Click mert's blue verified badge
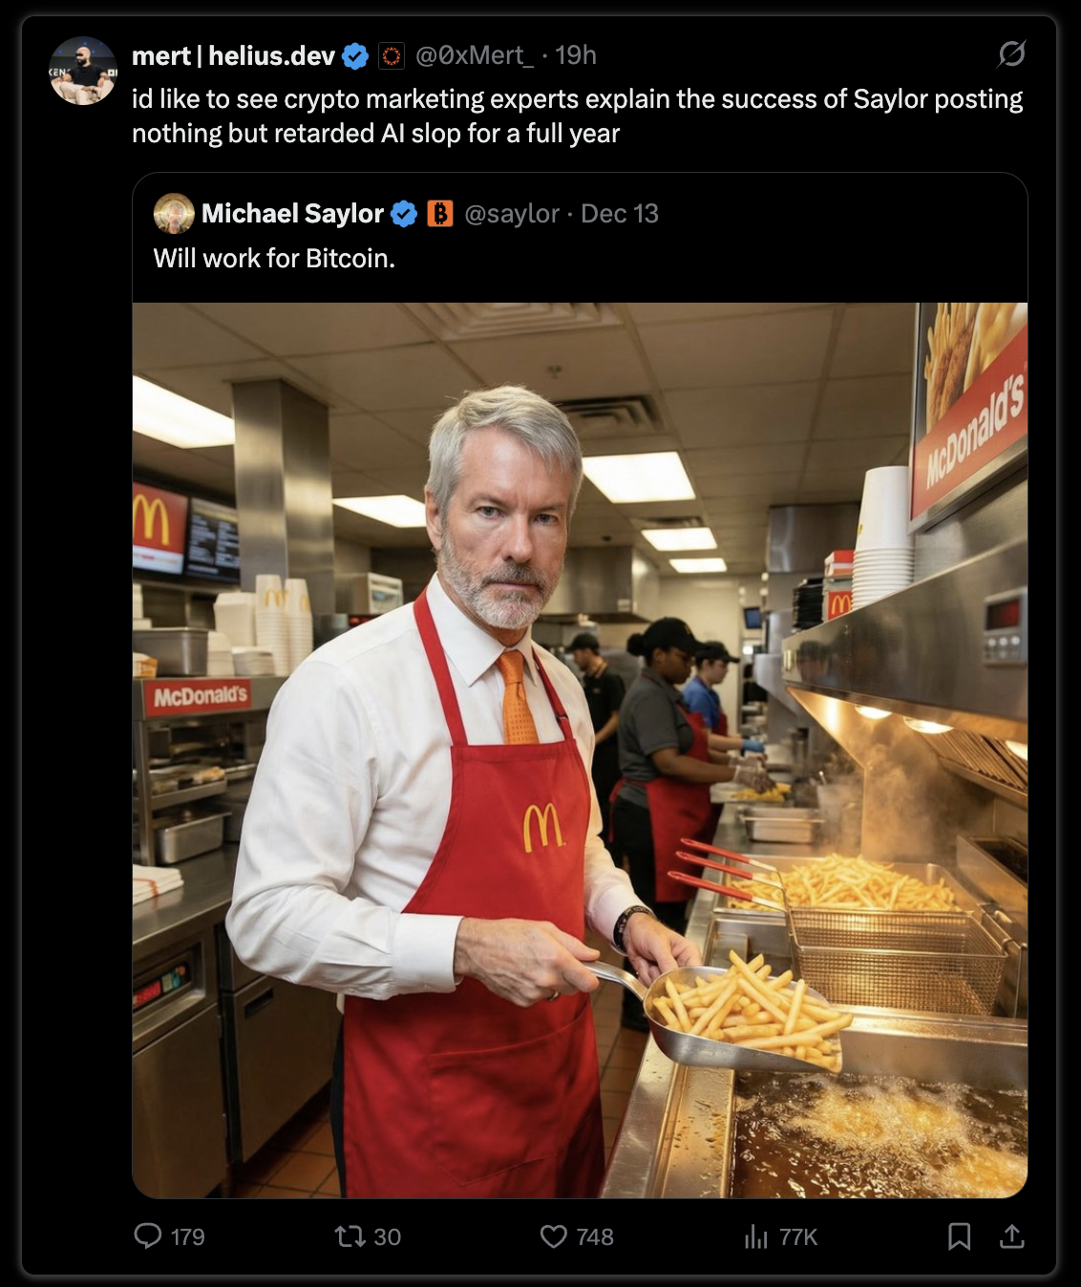 pyautogui.click(x=355, y=56)
